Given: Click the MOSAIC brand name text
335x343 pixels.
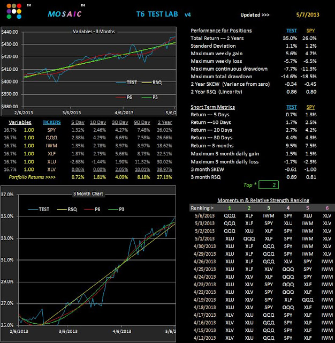Looking at the screenshot, I should [x=65, y=14].
